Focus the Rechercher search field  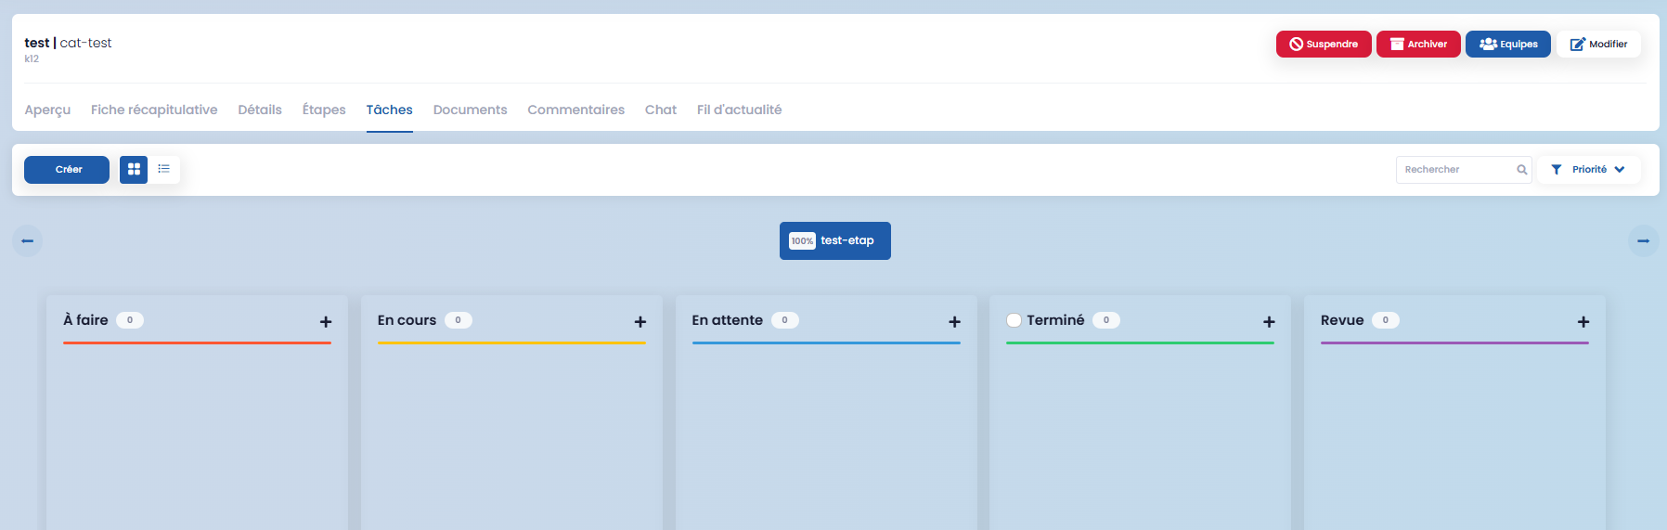(x=1454, y=170)
